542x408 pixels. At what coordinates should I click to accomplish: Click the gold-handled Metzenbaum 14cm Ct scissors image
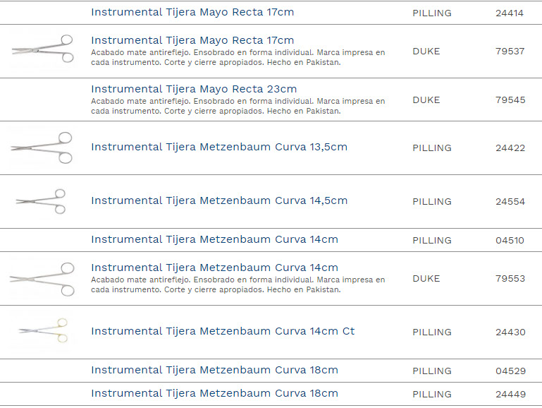point(43,331)
